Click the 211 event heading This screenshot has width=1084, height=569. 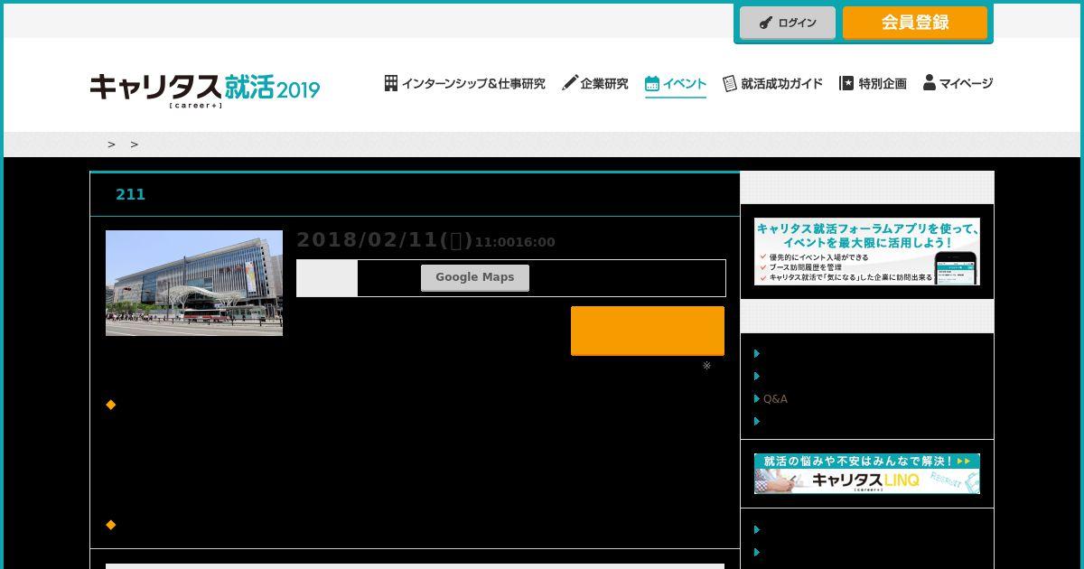[x=130, y=194]
